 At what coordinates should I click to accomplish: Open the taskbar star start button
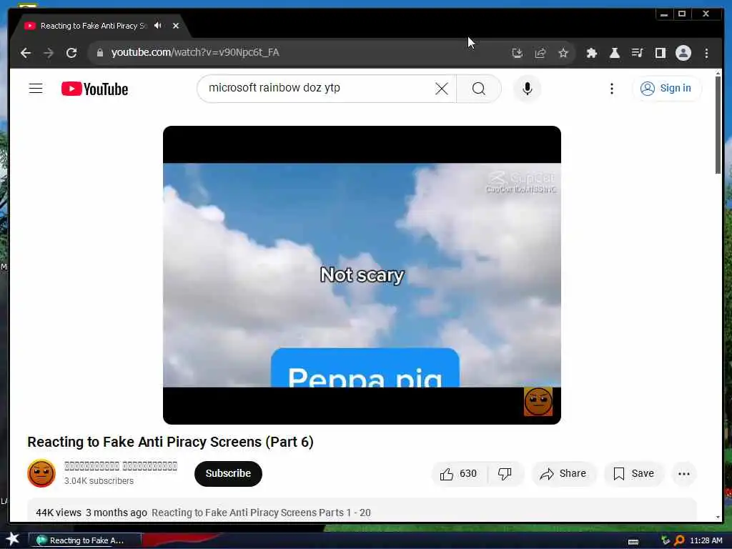pos(13,539)
